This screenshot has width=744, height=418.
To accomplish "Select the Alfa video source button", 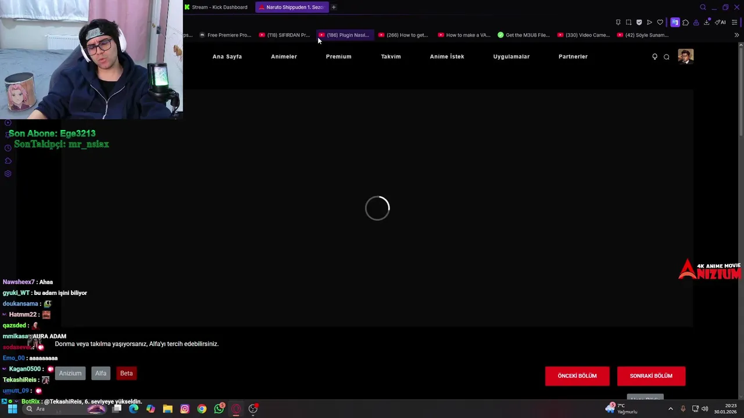I will [101, 373].
